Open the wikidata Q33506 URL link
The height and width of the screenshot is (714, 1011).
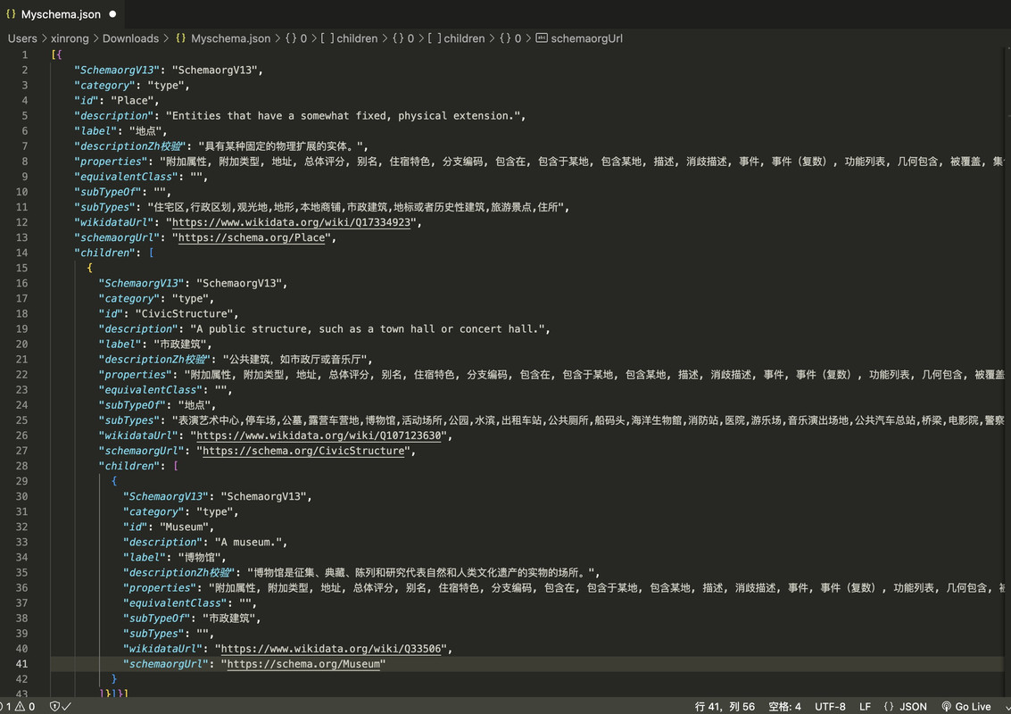point(331,648)
